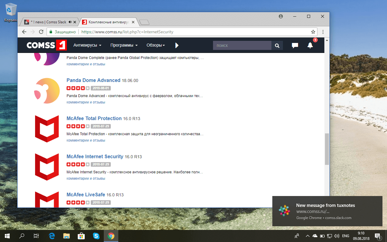Click the Chrome taskbar icon
Screen dimensions: 387x242
(111, 236)
